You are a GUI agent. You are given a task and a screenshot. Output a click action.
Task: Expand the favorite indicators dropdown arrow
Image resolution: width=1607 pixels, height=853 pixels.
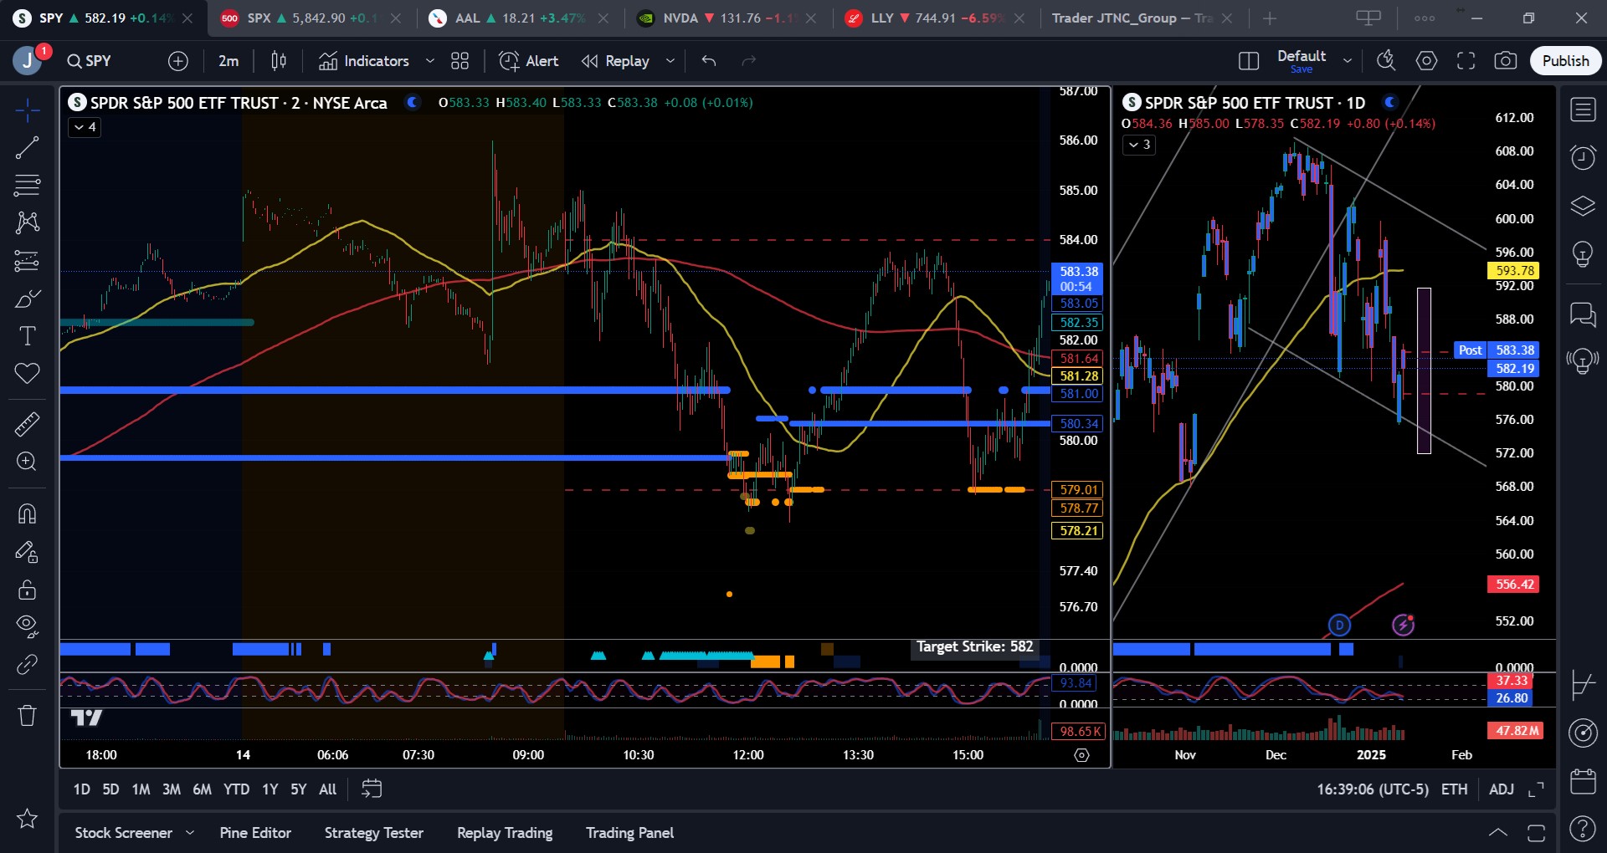pos(430,61)
